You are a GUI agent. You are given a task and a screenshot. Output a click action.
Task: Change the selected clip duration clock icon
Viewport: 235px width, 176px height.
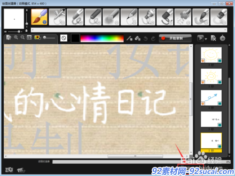tap(222, 38)
